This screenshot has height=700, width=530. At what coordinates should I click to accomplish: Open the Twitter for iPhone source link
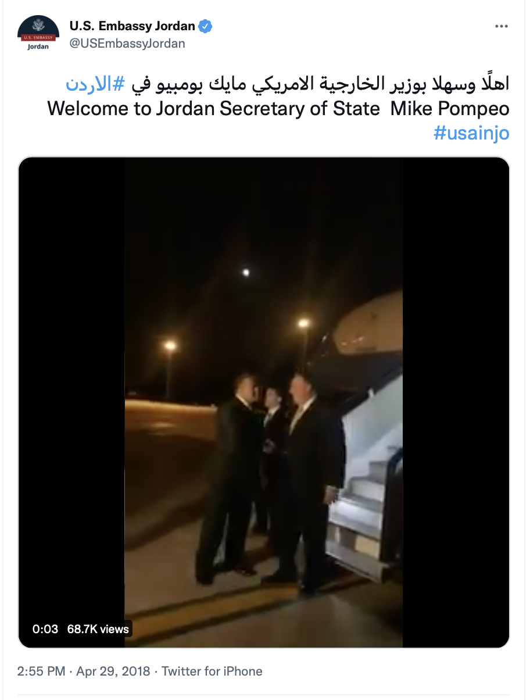212,672
